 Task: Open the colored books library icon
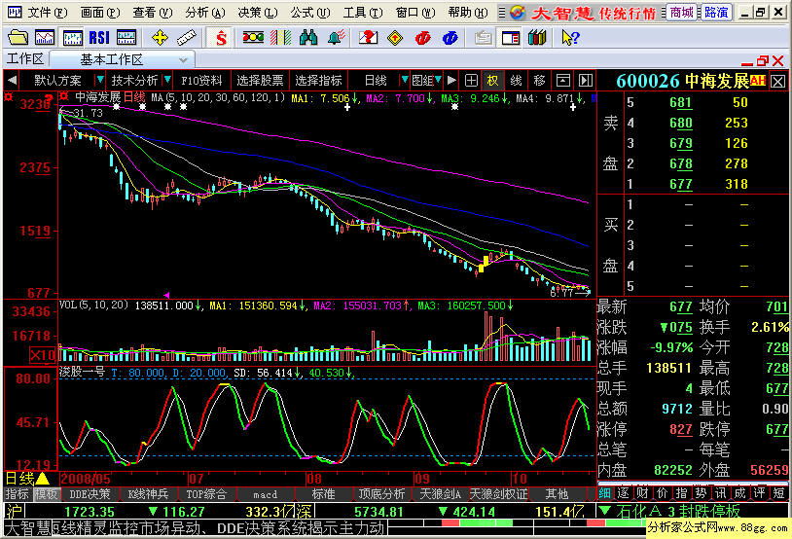(537, 38)
